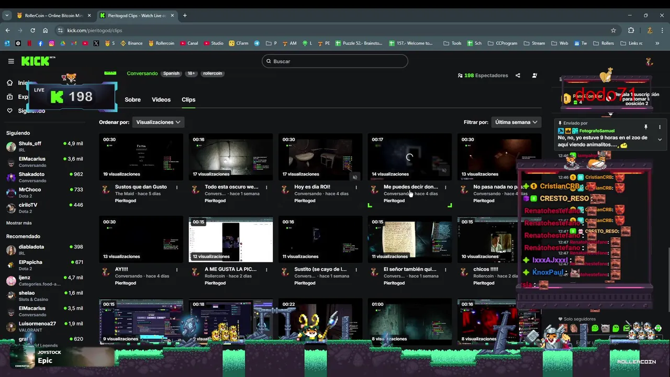The height and width of the screenshot is (377, 670).
Task: Click the rollercoin tag
Action: tap(213, 73)
